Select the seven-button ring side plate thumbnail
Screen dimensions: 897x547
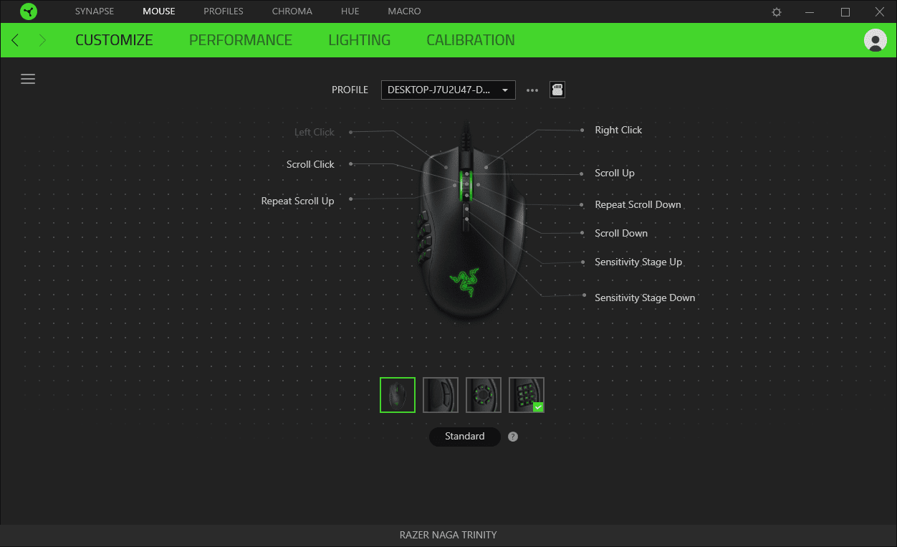pyautogui.click(x=484, y=395)
